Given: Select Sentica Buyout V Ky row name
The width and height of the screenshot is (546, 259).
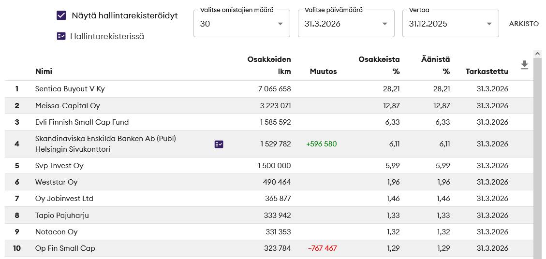Looking at the screenshot, I should (70, 89).
